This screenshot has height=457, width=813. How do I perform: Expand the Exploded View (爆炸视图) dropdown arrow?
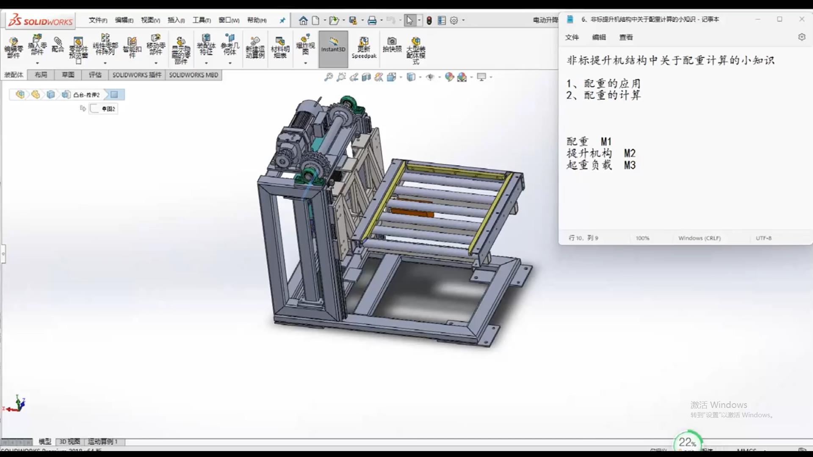pos(305,63)
